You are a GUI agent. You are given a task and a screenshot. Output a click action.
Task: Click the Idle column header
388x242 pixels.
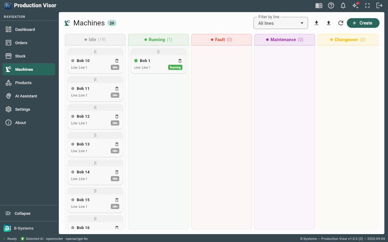click(x=95, y=40)
